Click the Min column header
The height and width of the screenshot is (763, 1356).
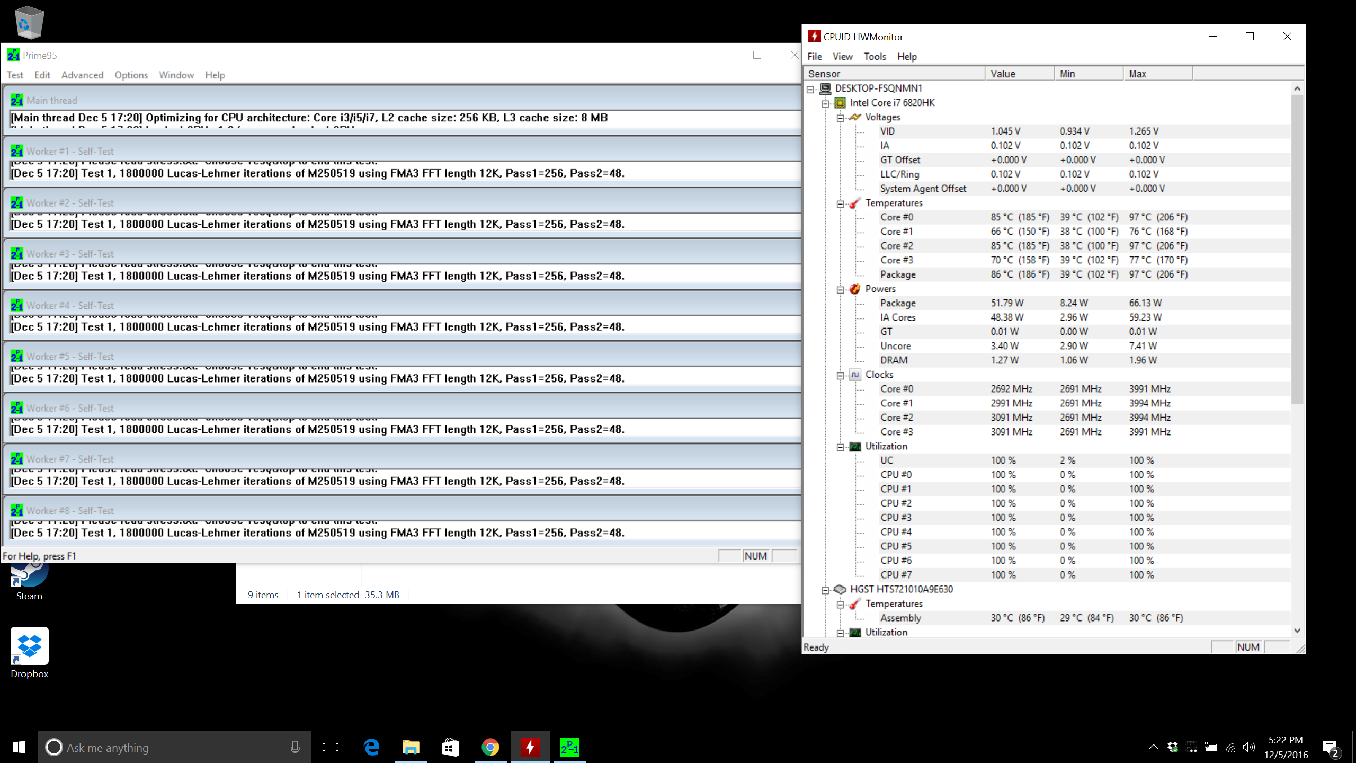click(1089, 74)
